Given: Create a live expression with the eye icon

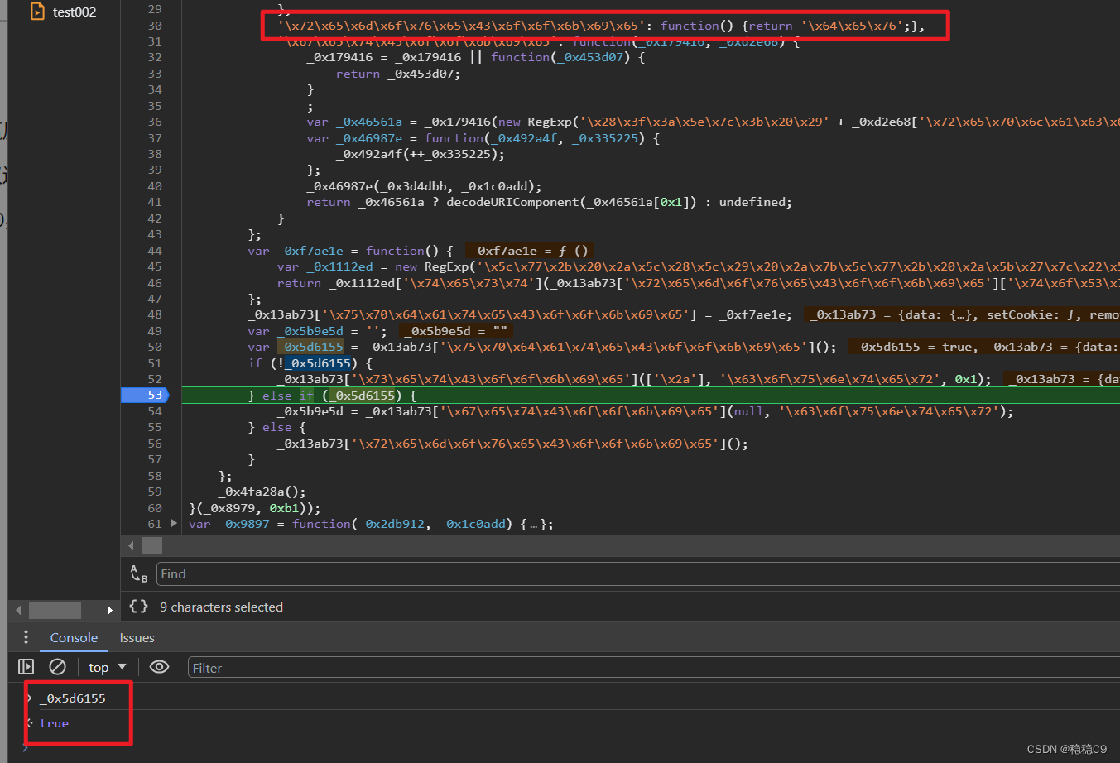Looking at the screenshot, I should [x=159, y=667].
